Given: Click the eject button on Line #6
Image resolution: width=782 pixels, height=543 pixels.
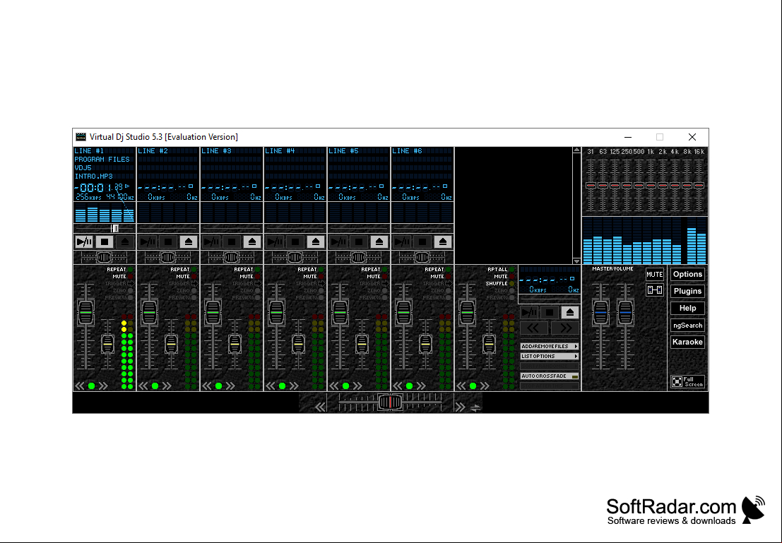Looking at the screenshot, I should point(443,242).
